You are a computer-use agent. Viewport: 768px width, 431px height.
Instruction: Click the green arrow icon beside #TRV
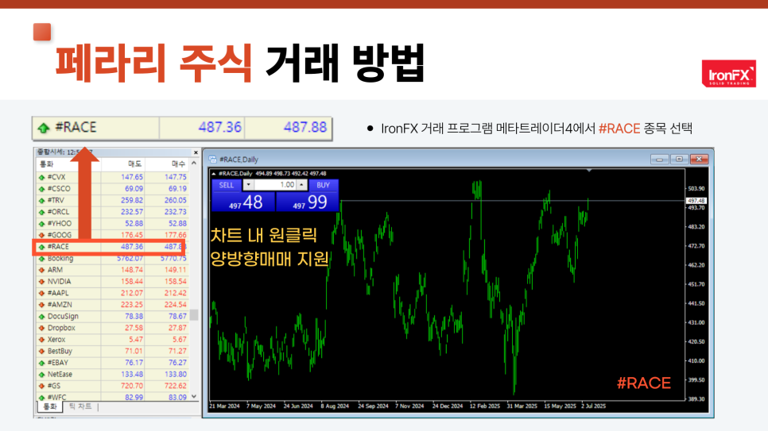pyautogui.click(x=41, y=201)
